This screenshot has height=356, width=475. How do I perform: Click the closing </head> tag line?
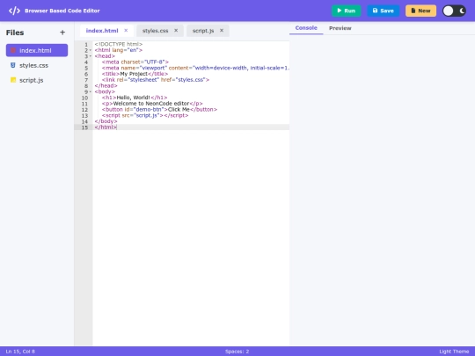point(106,85)
